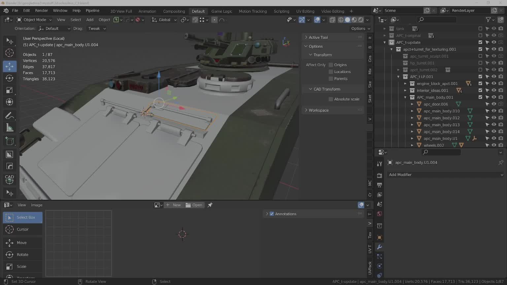Select the Rotate tool in viewport toolbar

10,78
